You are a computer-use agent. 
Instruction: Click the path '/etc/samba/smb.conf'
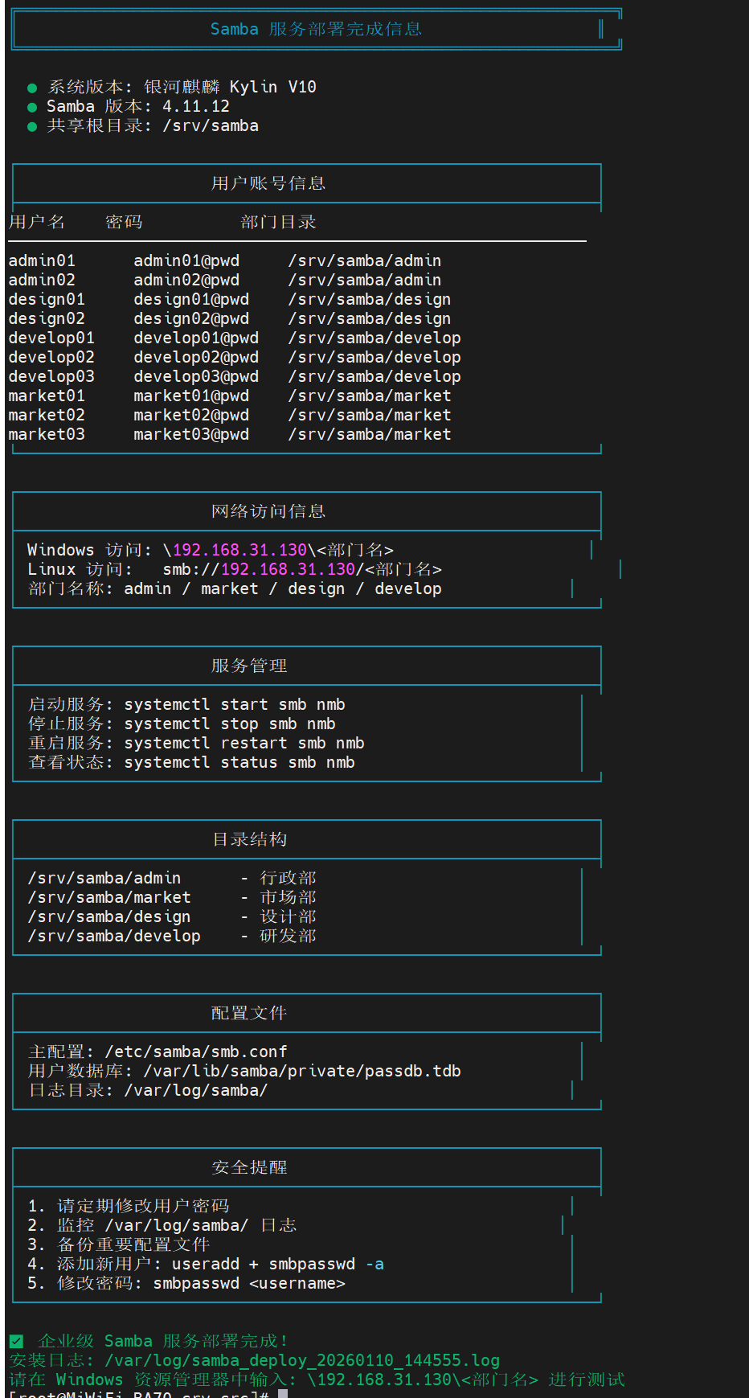(196, 1052)
